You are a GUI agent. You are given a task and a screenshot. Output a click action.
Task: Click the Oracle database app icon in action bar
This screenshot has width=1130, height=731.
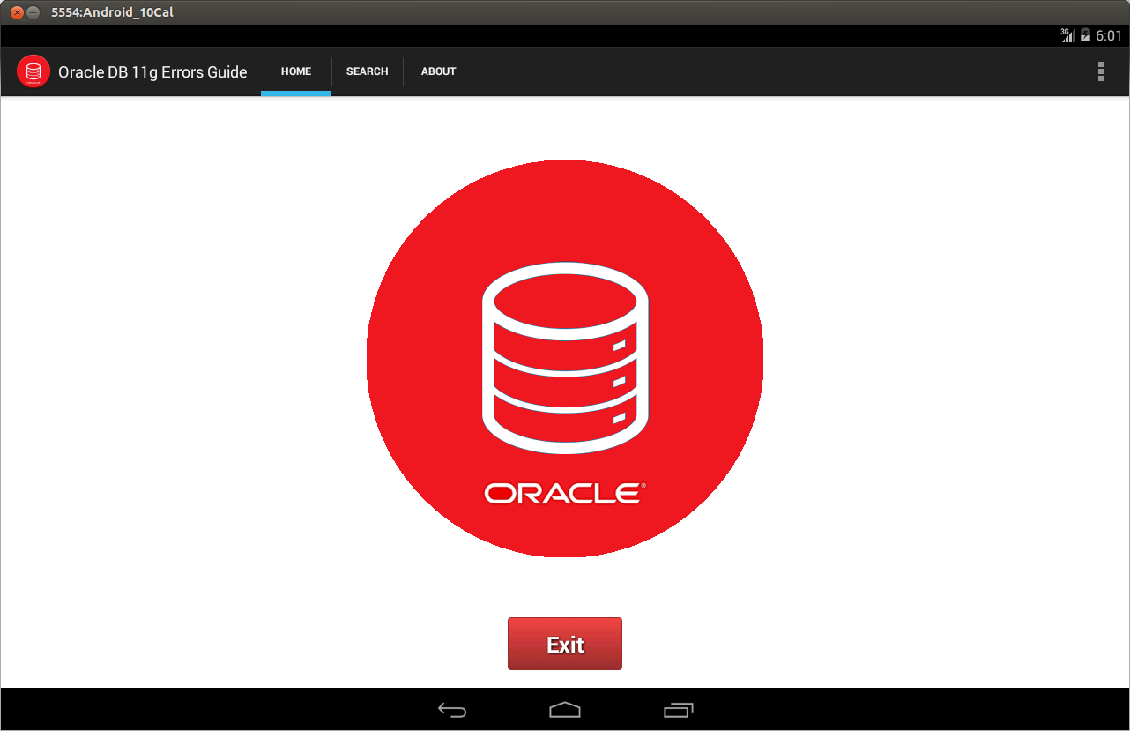(x=33, y=71)
